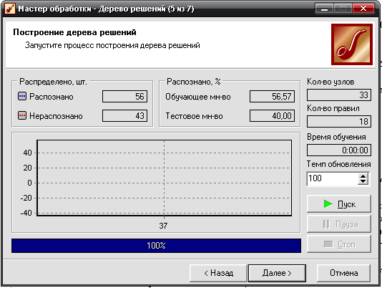Screen dimensions: 382x288
Task: Increase Темп обновления with up arrow
Action: tap(363, 176)
